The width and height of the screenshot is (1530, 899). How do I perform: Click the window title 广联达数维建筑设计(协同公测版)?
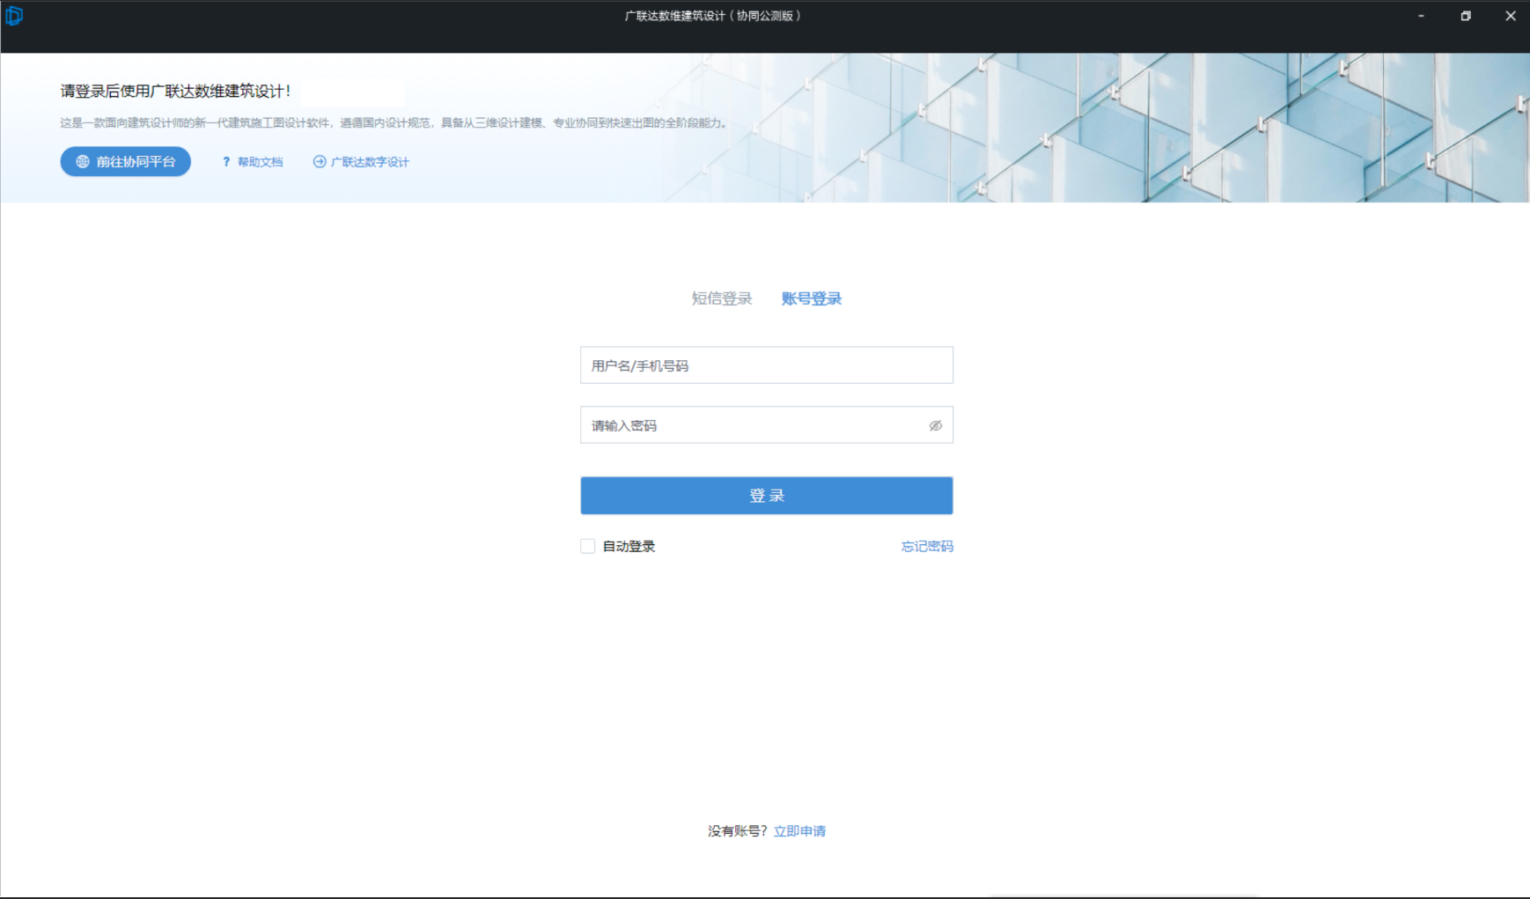tap(713, 16)
